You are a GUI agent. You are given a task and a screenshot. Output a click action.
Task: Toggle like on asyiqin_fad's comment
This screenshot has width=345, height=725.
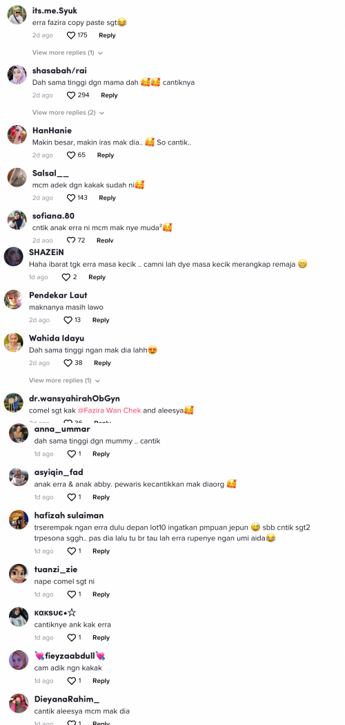[x=72, y=497]
